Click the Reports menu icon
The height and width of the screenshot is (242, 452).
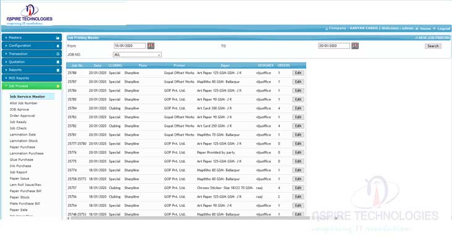point(57,70)
